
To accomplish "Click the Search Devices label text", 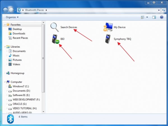I will point(69,27).
